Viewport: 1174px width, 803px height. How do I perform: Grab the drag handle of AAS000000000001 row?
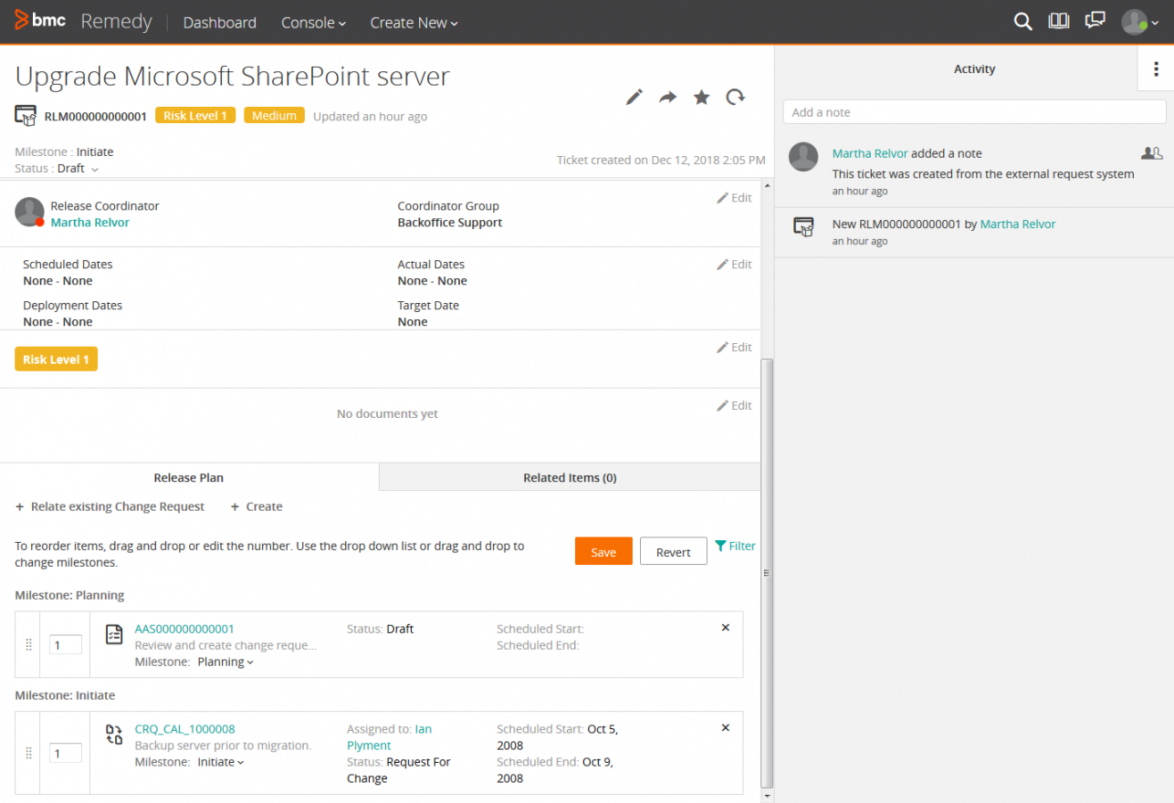tap(28, 645)
